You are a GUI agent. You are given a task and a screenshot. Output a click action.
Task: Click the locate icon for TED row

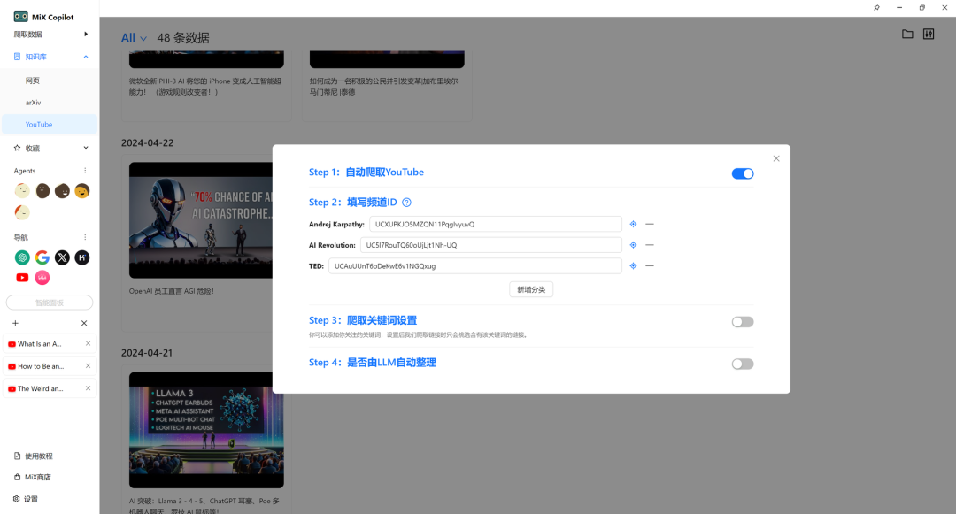coord(633,265)
